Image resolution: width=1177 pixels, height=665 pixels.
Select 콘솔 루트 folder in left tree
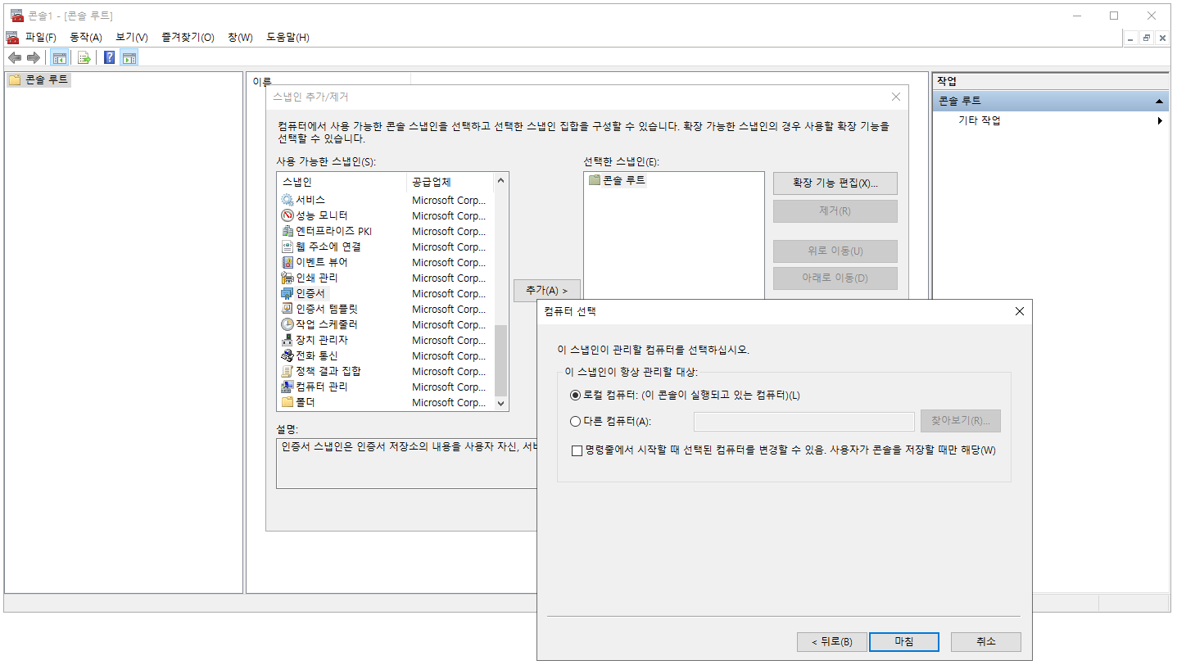[38, 79]
